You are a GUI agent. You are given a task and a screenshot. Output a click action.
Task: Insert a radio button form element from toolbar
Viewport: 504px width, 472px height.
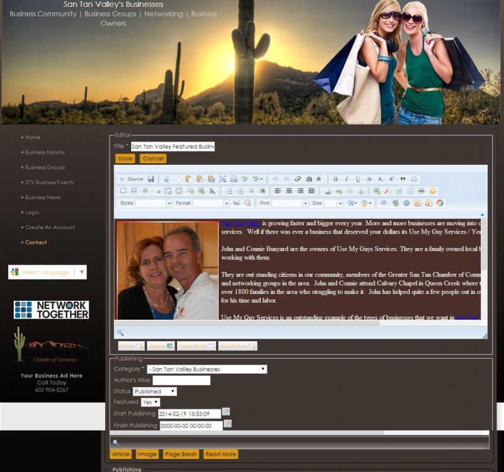point(146,191)
